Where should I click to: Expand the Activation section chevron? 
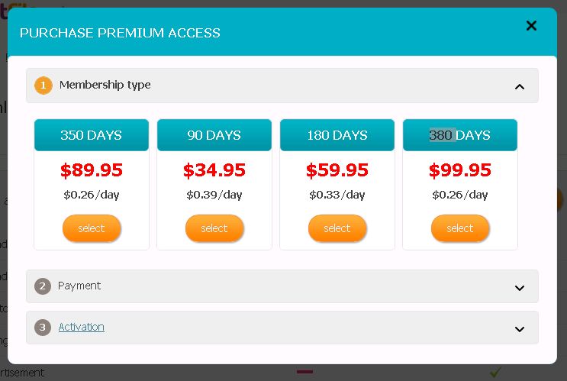(520, 329)
